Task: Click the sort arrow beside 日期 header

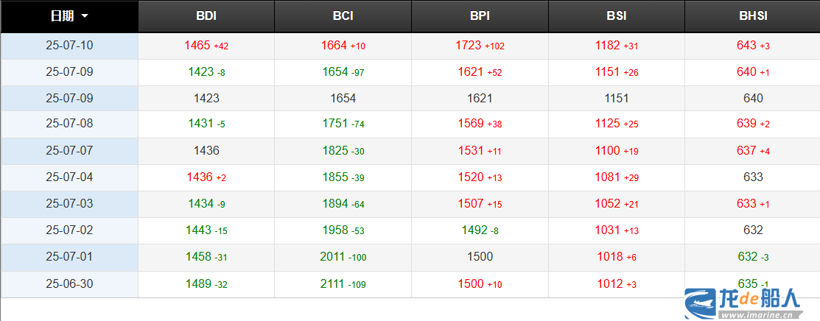Action: click(x=85, y=16)
